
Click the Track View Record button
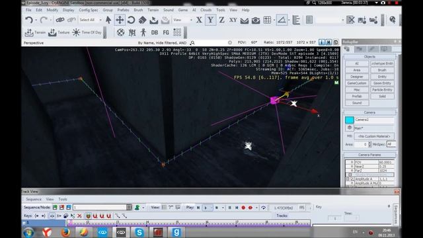tap(243, 208)
